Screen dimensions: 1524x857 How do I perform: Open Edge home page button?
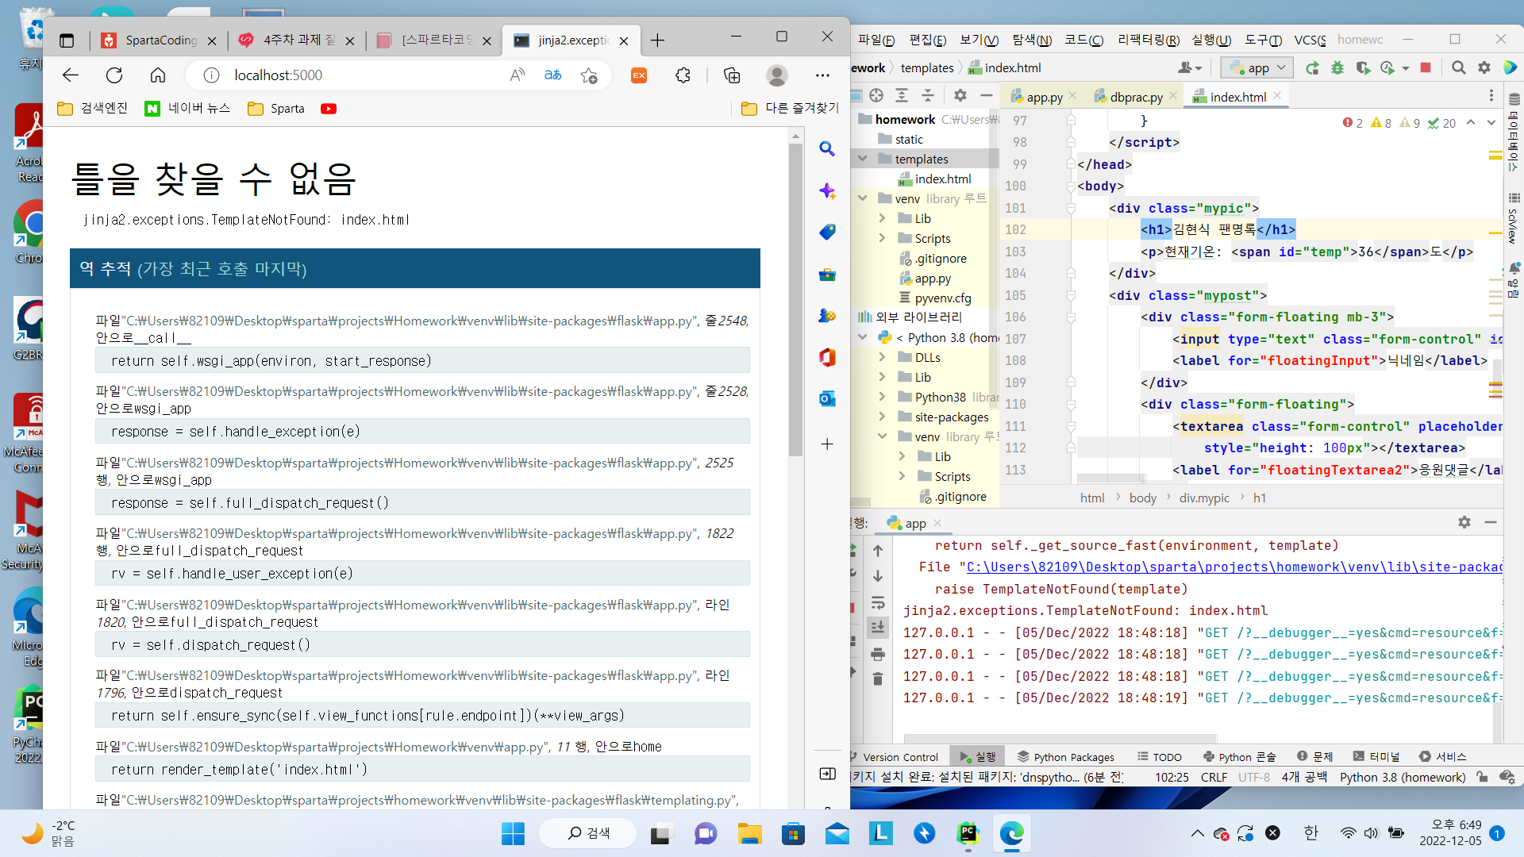[x=158, y=75]
